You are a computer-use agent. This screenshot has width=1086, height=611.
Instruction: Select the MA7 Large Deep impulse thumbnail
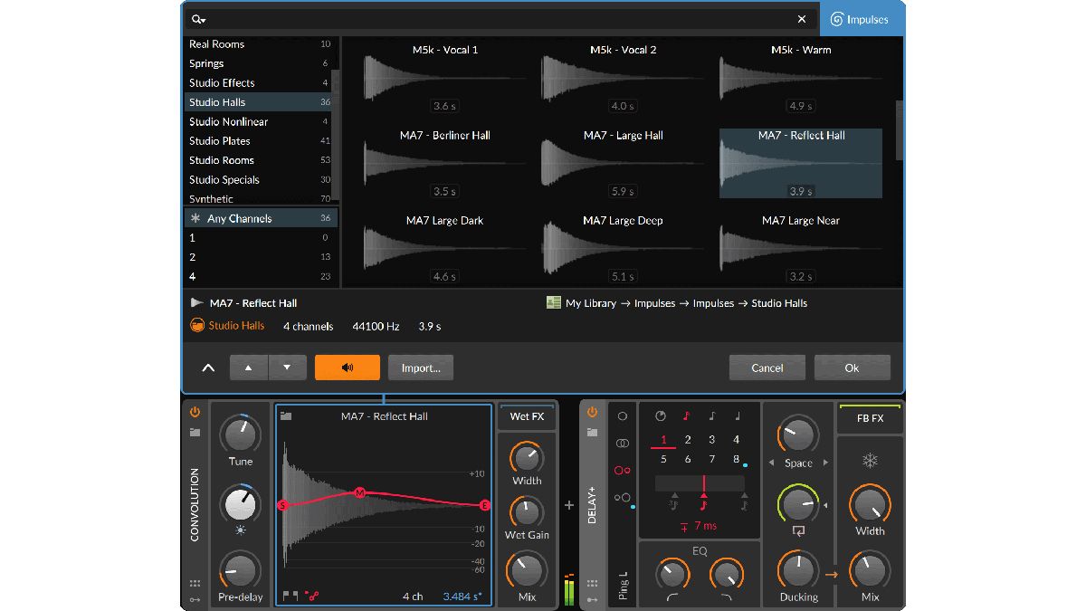click(623, 248)
